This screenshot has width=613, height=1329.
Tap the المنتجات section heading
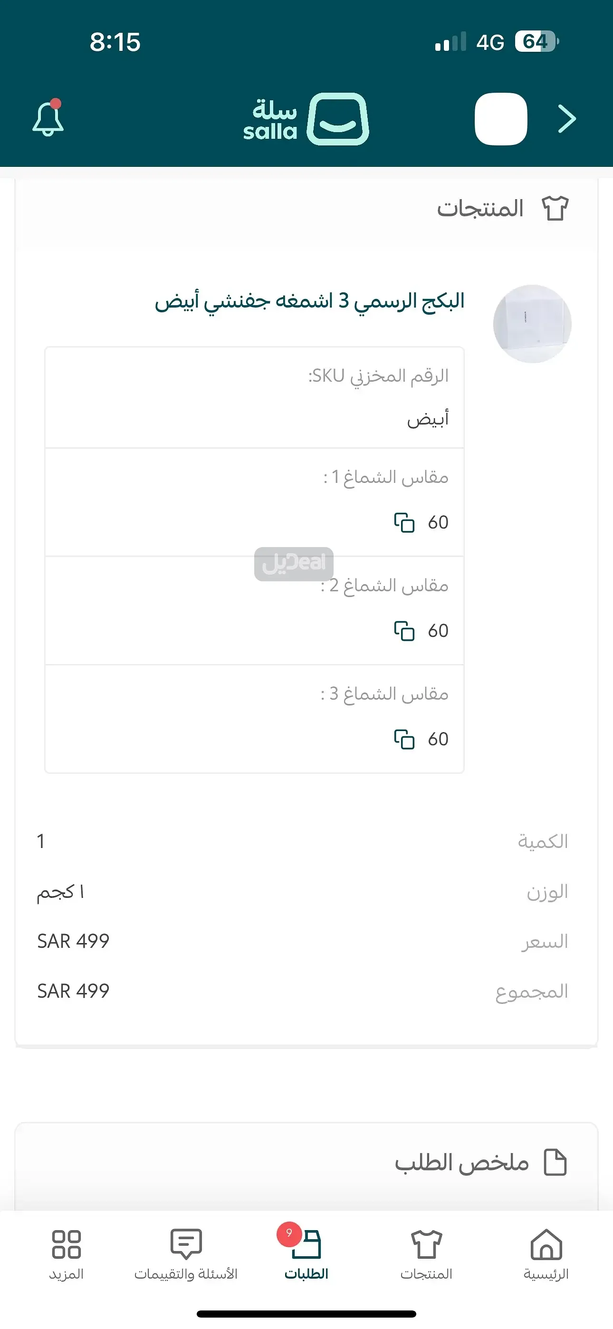(480, 209)
